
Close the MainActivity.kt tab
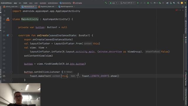coord(36,6)
